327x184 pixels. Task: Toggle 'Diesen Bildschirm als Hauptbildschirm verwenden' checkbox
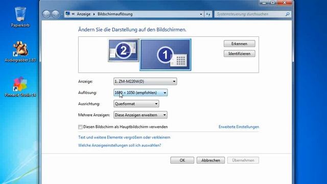pyautogui.click(x=80, y=127)
